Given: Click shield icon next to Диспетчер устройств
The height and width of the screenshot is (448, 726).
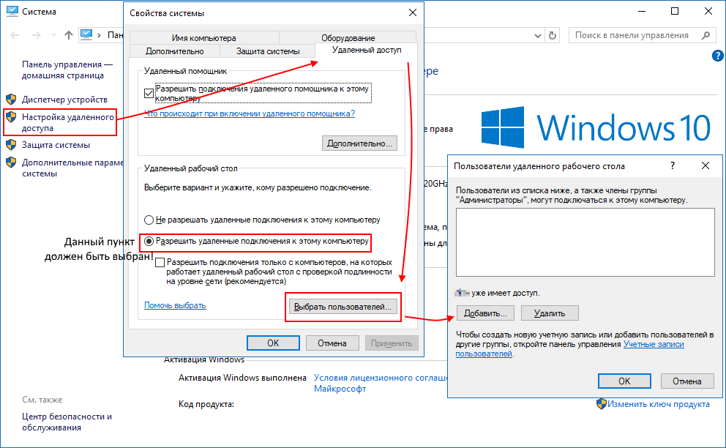Looking at the screenshot, I should click(11, 99).
